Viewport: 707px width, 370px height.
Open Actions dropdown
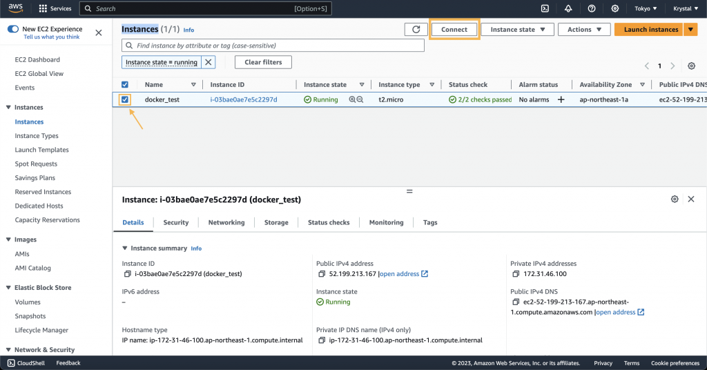click(584, 29)
